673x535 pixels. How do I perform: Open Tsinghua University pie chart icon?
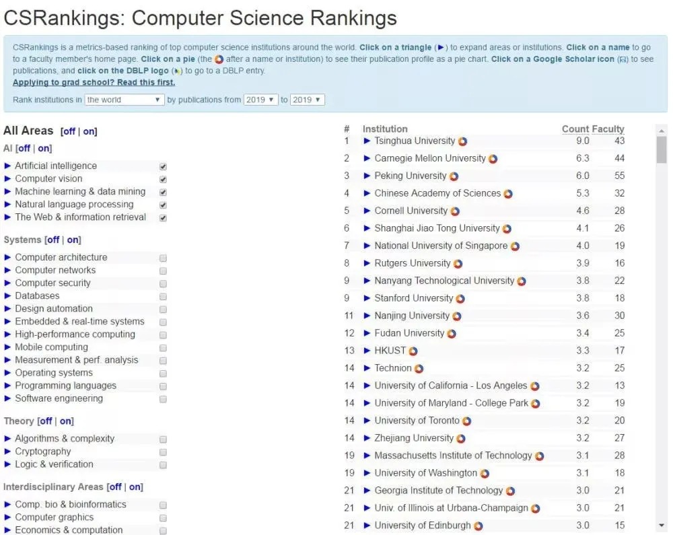point(463,141)
